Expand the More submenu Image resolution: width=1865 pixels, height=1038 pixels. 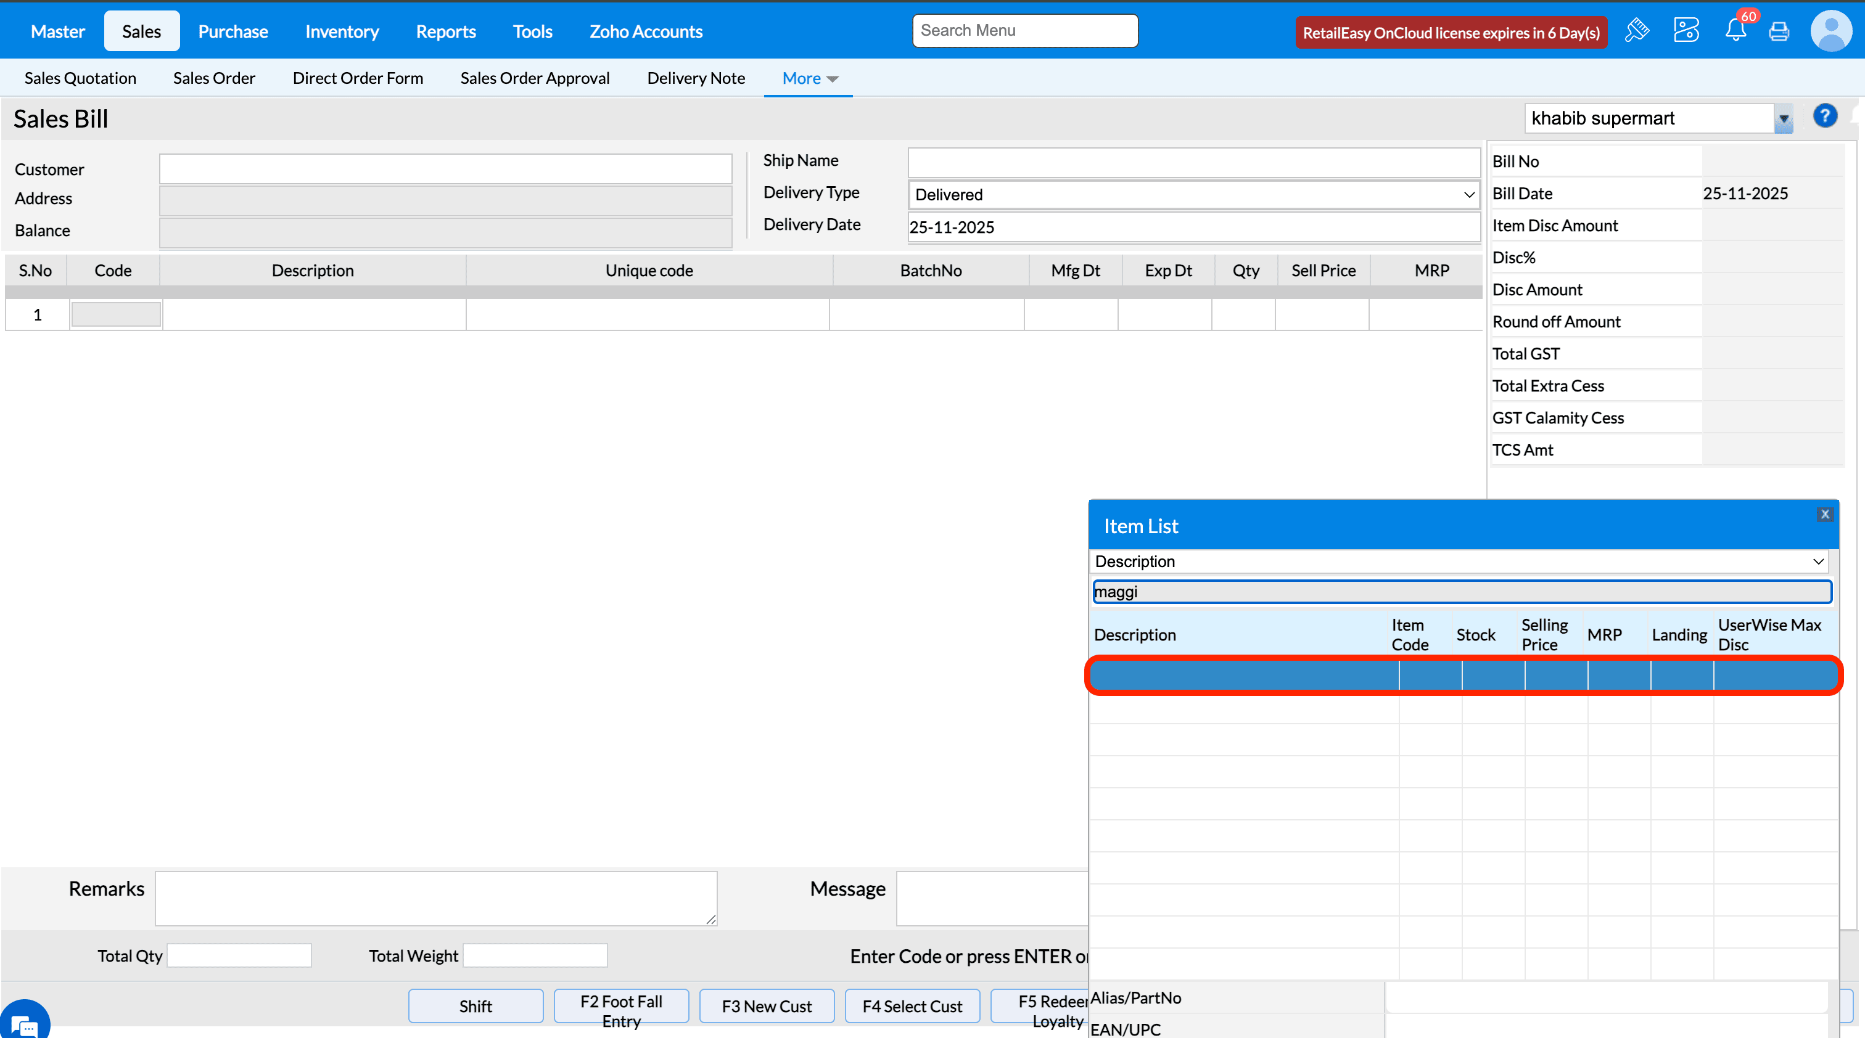[x=809, y=78]
